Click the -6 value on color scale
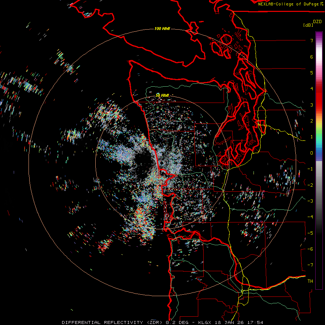Image resolution: width=325 pixels, height=325 pixels. point(310,249)
